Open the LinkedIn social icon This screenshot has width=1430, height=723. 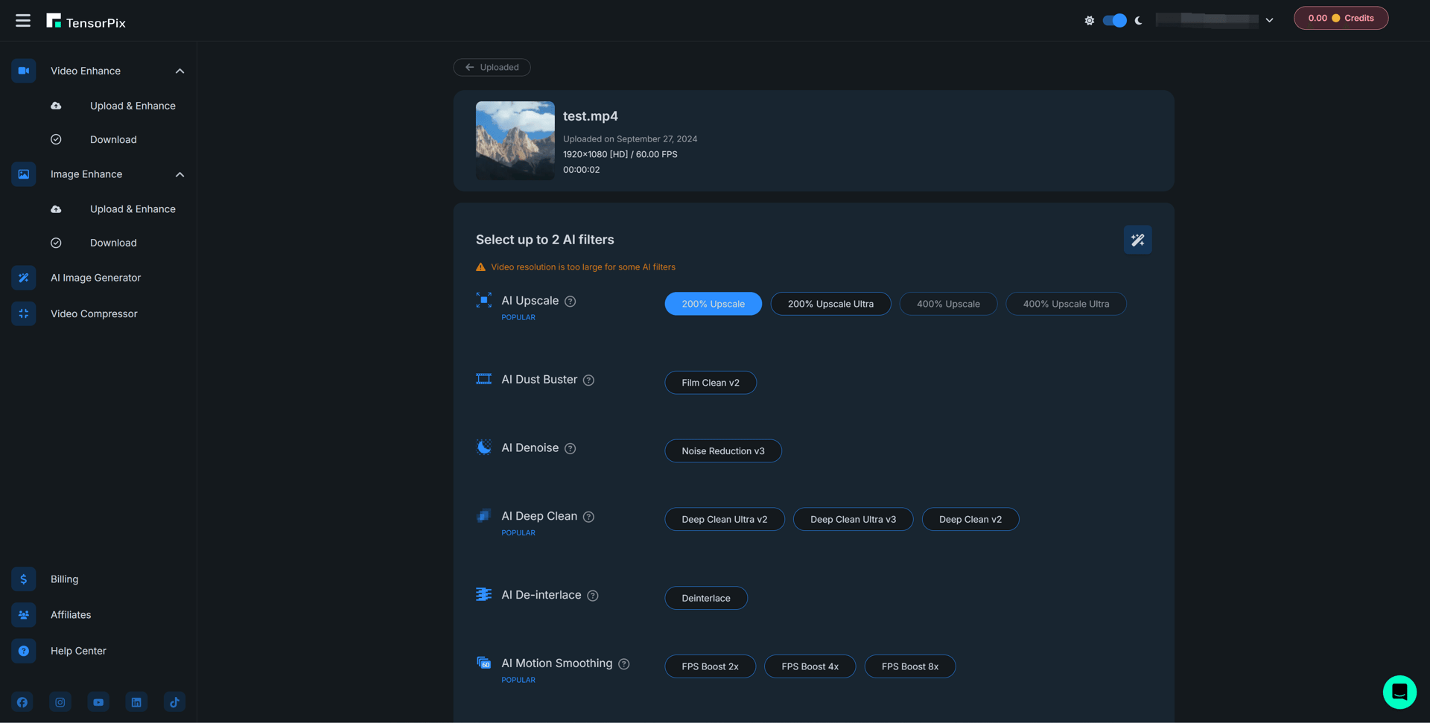click(x=136, y=702)
